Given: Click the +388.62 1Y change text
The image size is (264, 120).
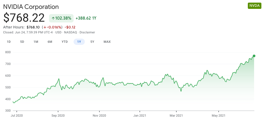Looking at the screenshot, I should [x=86, y=18].
